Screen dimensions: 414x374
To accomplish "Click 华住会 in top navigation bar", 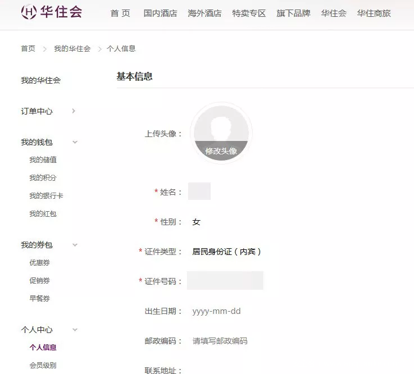I will click(x=334, y=13).
